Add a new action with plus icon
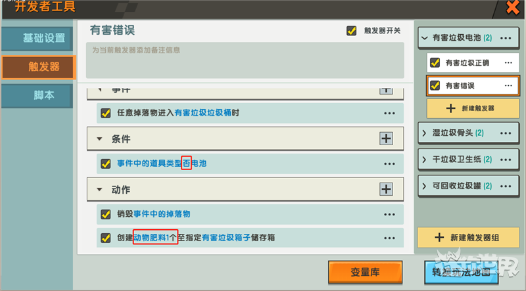This screenshot has width=526, height=291. click(x=386, y=189)
